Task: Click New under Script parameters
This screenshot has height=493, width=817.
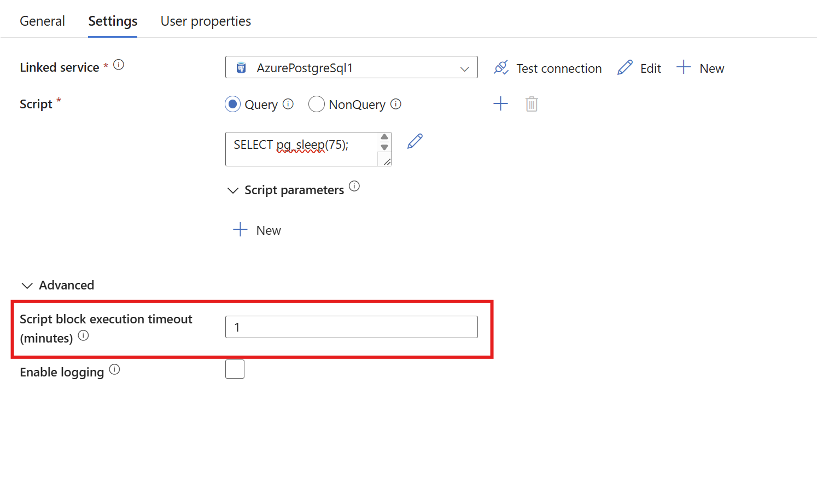Action: (257, 230)
